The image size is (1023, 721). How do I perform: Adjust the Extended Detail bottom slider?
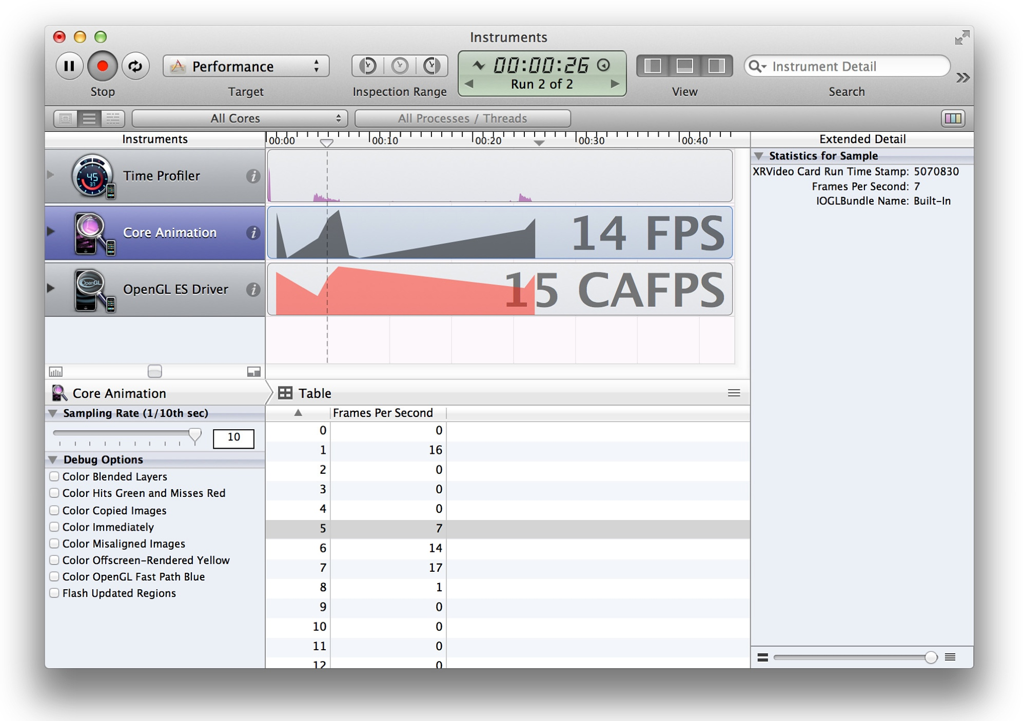click(930, 657)
